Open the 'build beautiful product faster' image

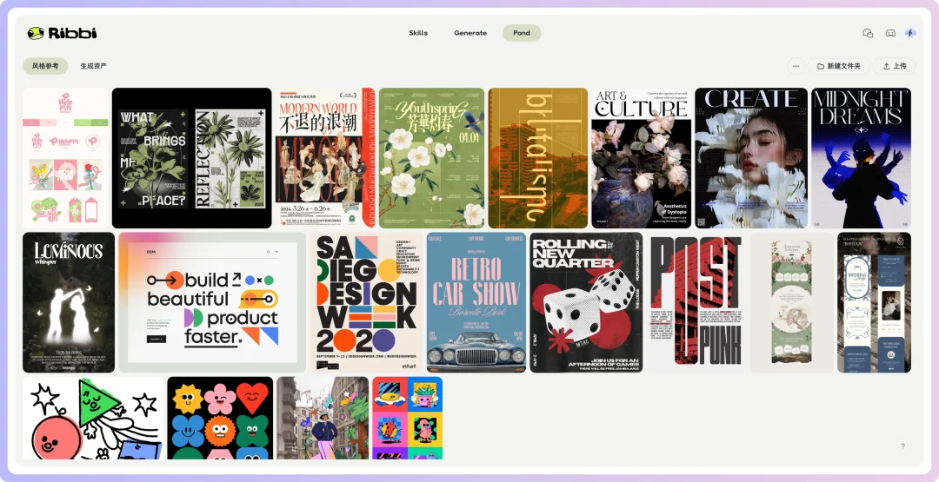[x=212, y=302]
